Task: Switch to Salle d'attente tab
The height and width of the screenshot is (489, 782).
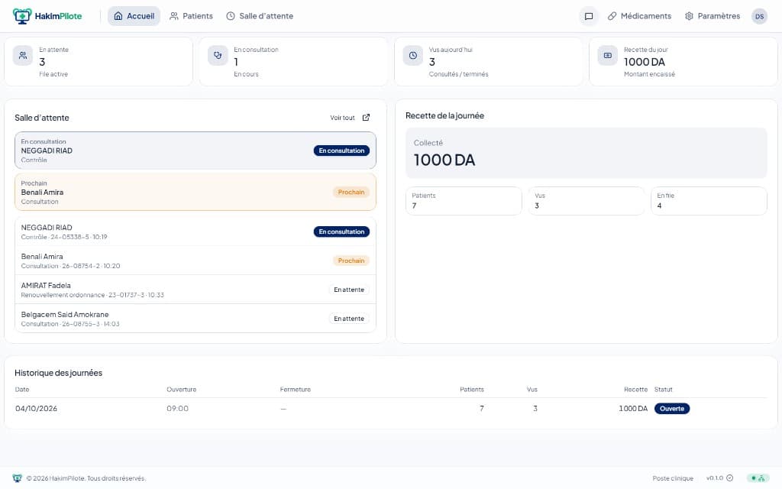Action: (260, 16)
